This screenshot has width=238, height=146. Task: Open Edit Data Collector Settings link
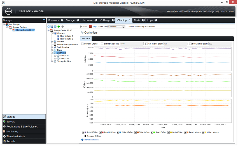pyautogui.click(x=186, y=11)
